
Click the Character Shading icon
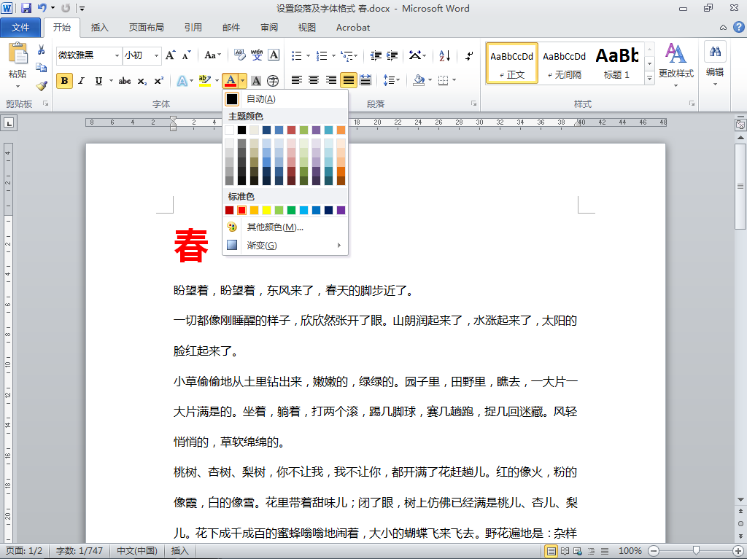pyautogui.click(x=256, y=81)
